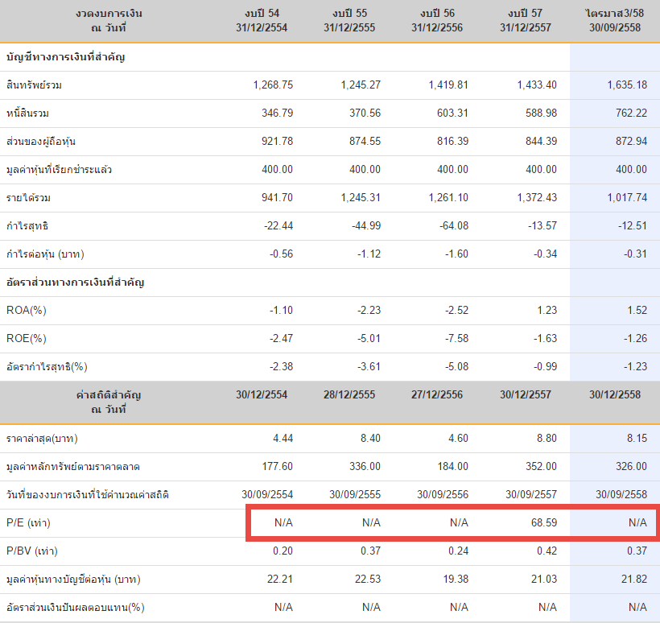
Task: Select the กำไรสุทธิ row label
Action: click(x=27, y=226)
